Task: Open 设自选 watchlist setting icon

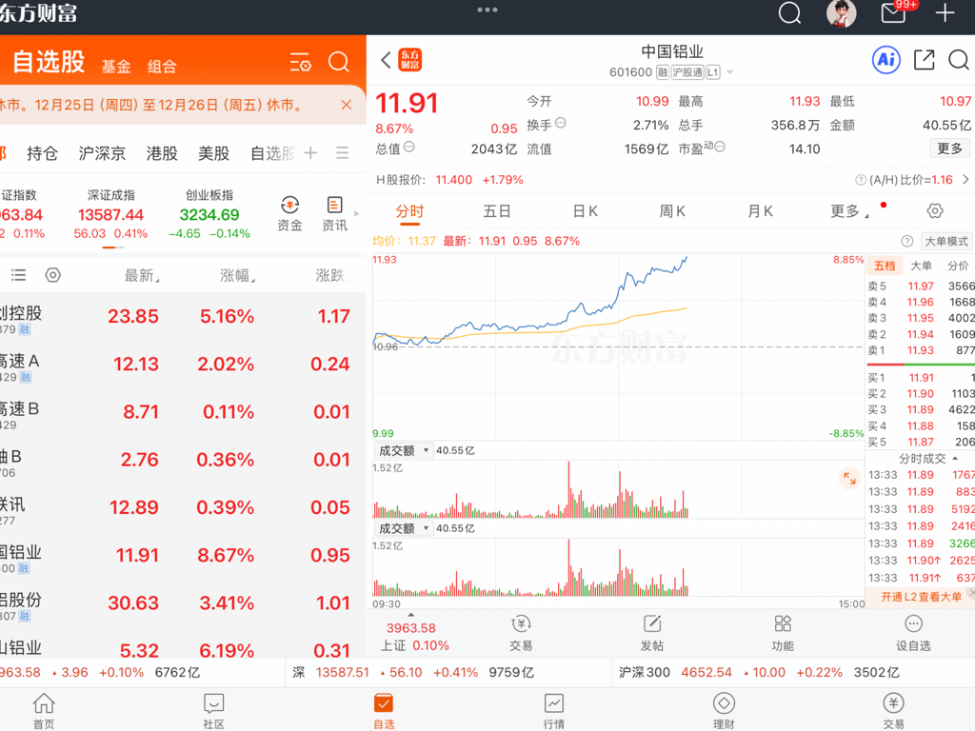Action: [913, 633]
